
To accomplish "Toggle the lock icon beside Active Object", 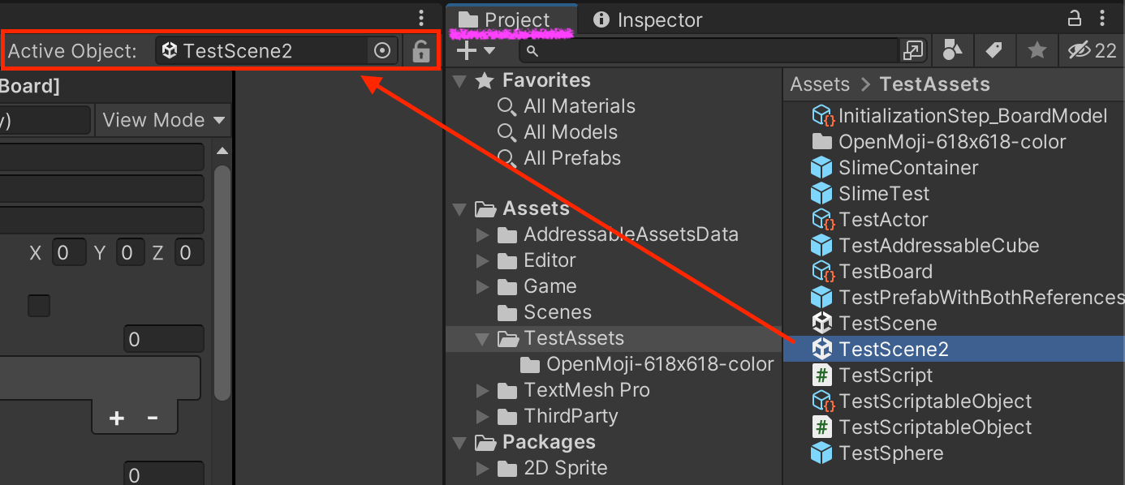I will [x=420, y=51].
